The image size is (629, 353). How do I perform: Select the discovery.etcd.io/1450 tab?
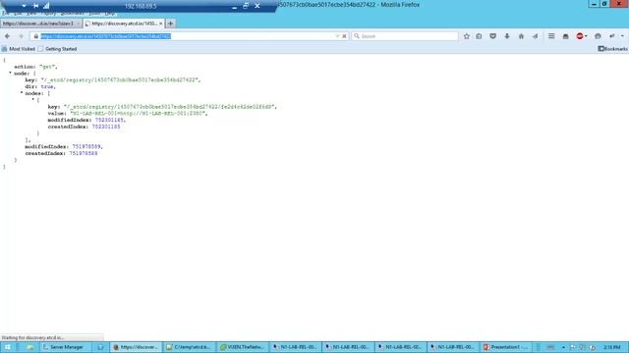[124, 24]
